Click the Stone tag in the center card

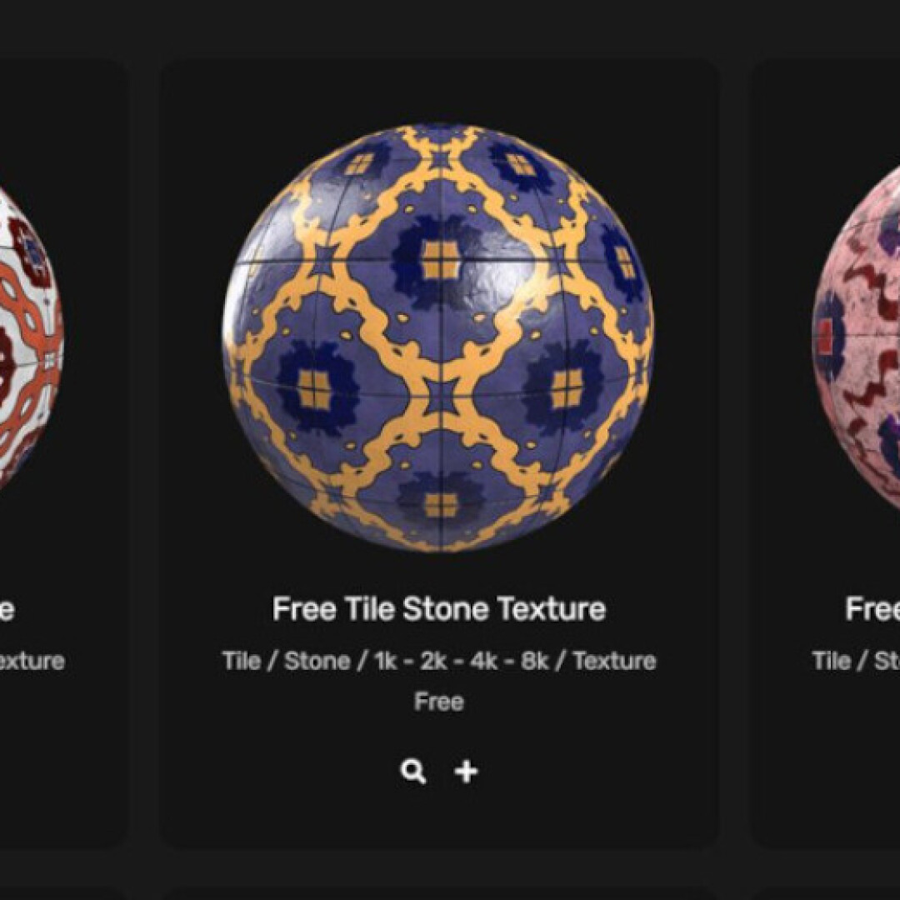pos(317,661)
